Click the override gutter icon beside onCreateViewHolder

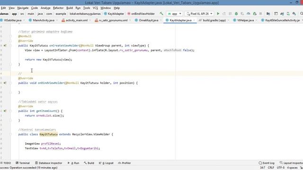(x=5, y=45)
